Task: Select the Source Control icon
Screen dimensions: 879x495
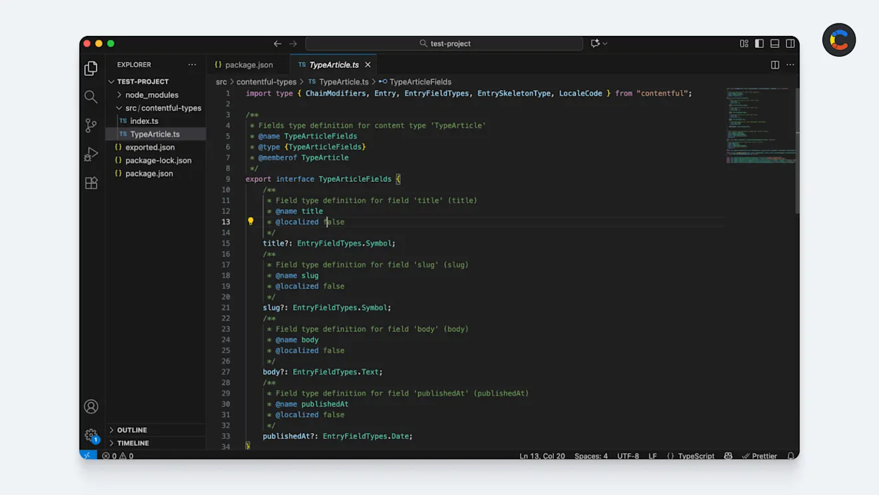Action: (91, 125)
